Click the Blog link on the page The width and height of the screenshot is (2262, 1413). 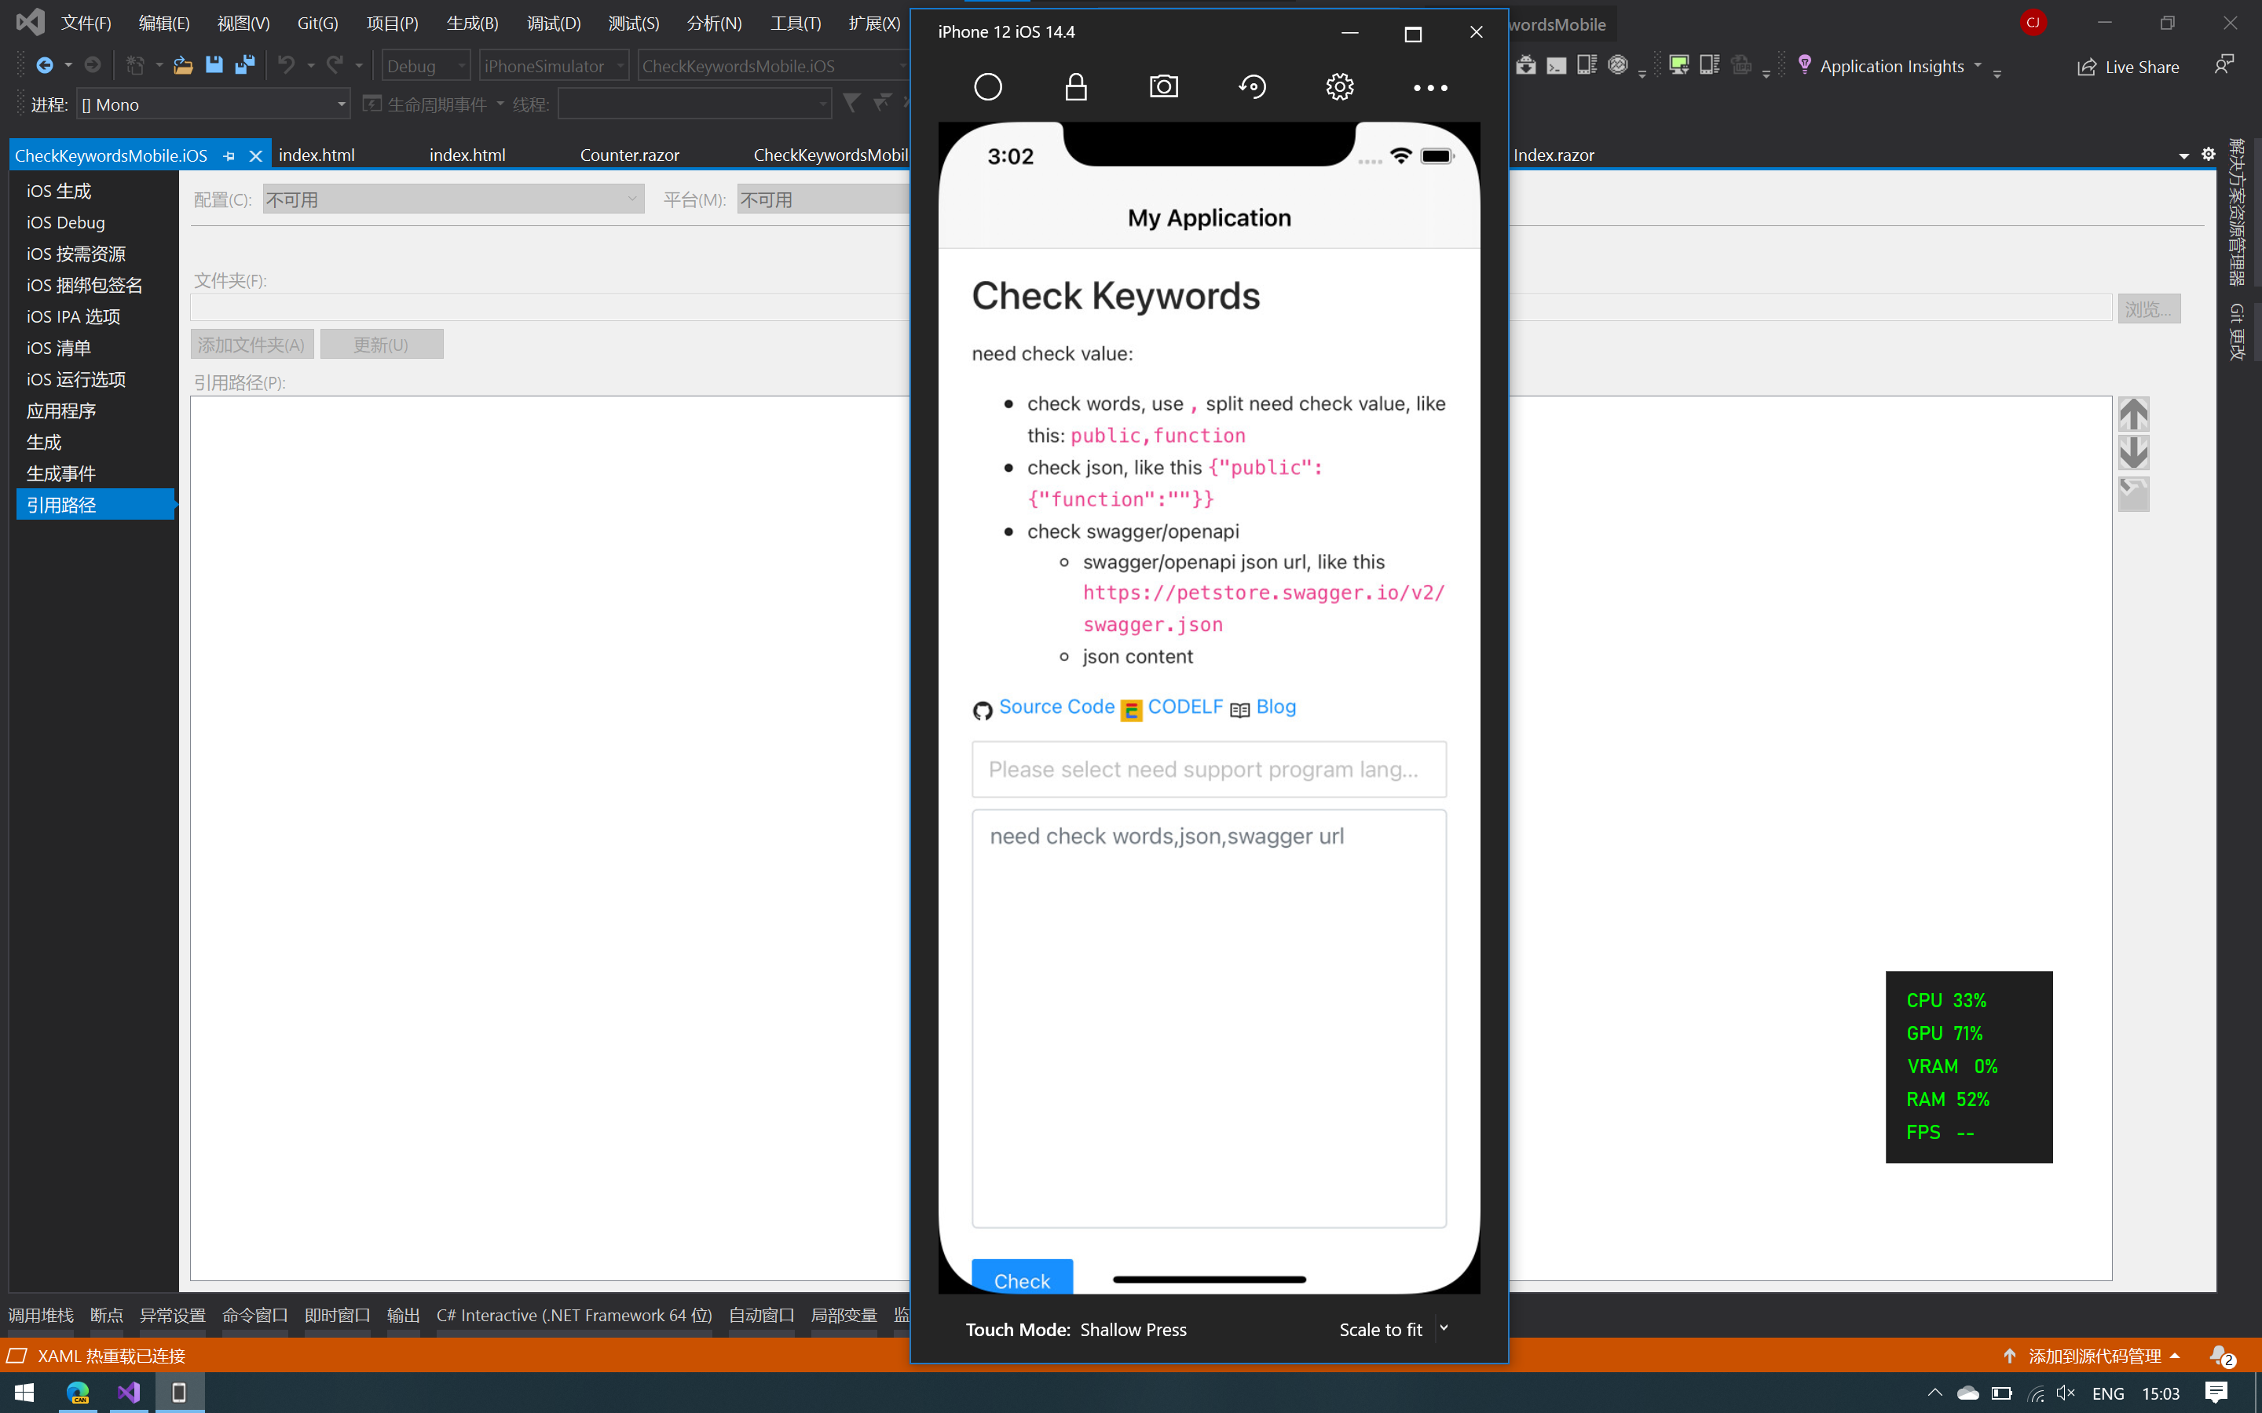tap(1275, 706)
